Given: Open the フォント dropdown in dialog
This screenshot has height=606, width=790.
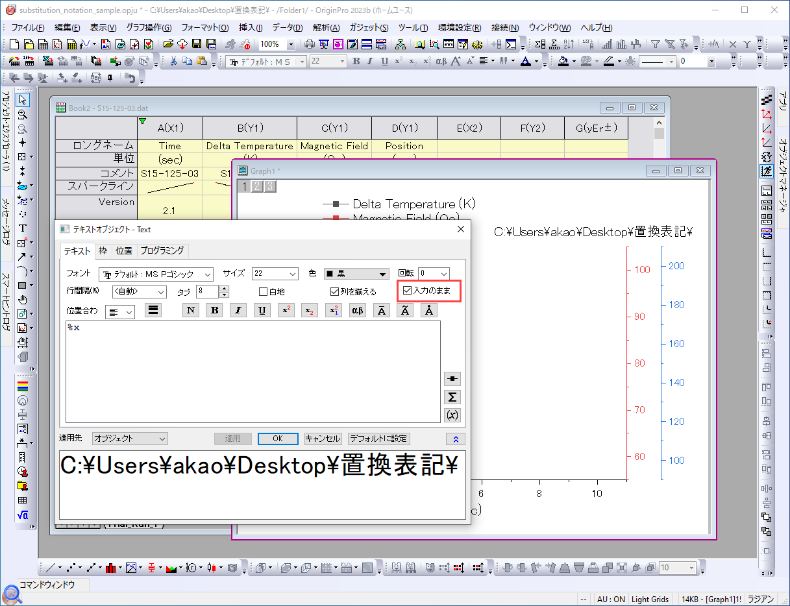Looking at the screenshot, I should pos(156,274).
